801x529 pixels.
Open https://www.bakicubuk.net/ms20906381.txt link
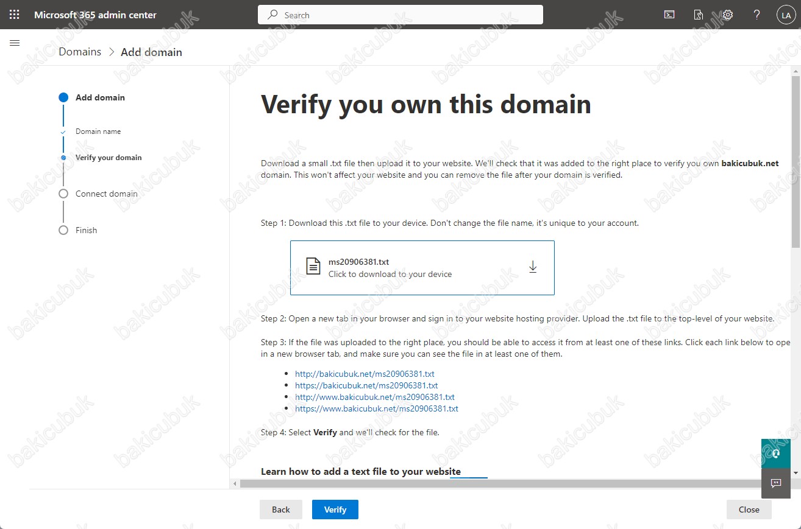coord(377,408)
